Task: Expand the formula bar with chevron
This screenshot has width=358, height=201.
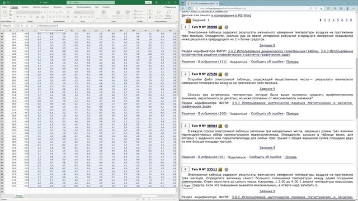Action: point(177,26)
